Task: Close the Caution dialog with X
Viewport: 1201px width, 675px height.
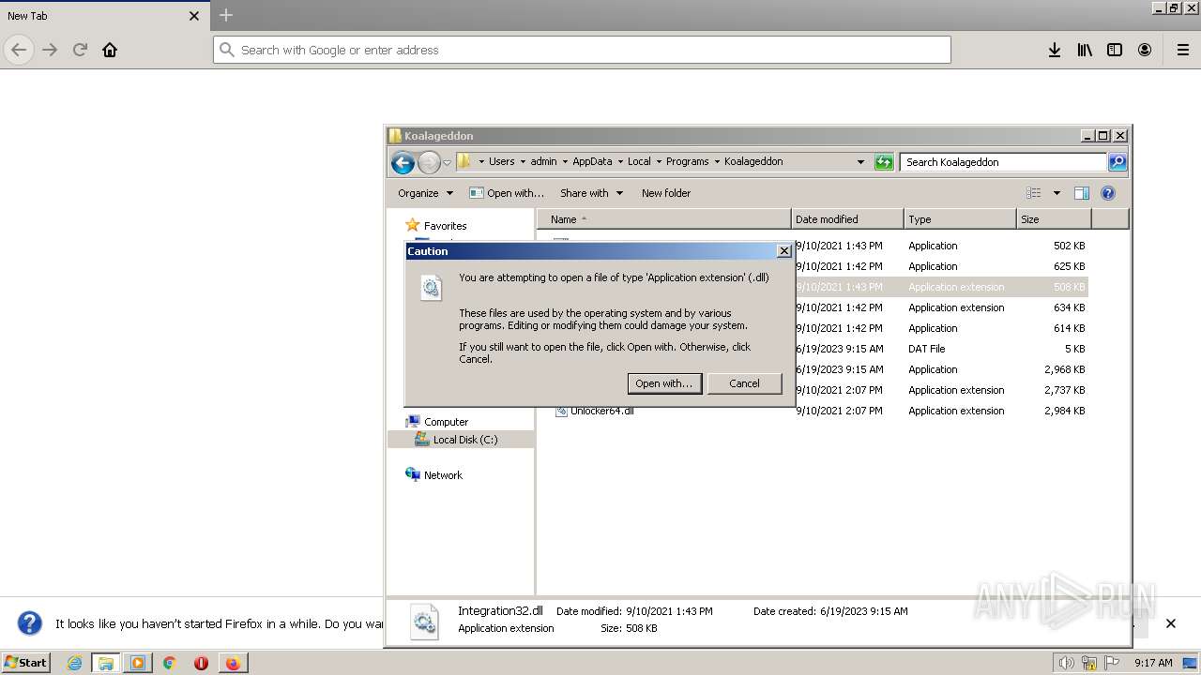Action: pos(784,251)
